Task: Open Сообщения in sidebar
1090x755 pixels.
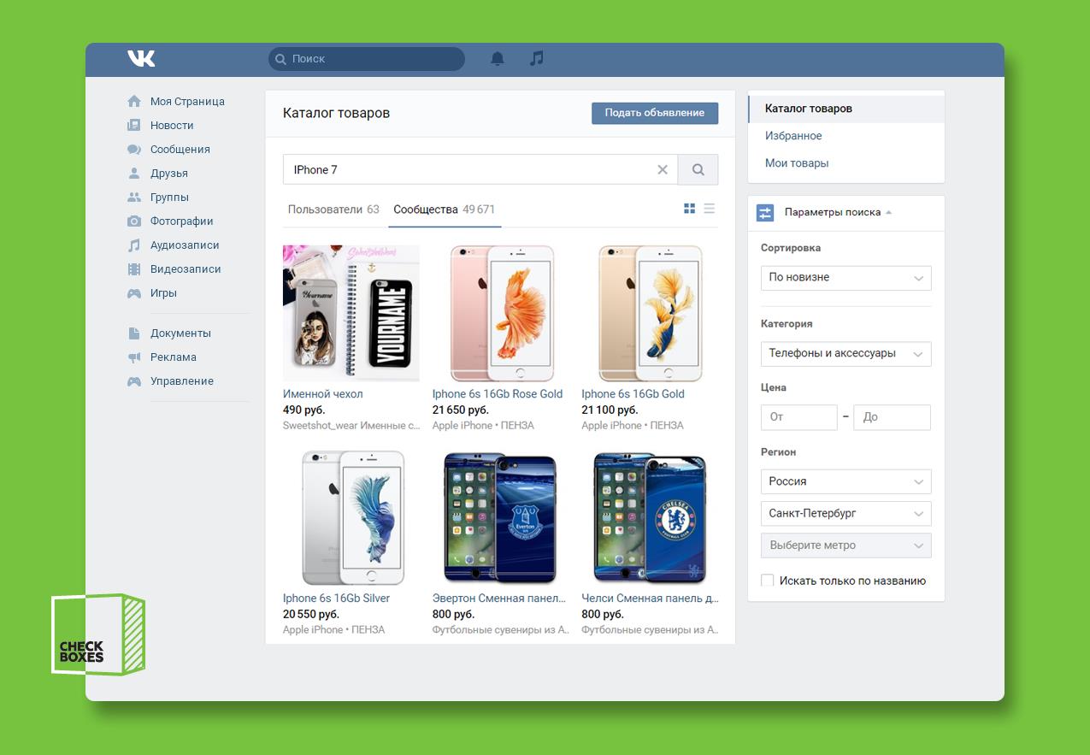Action: coord(180,149)
